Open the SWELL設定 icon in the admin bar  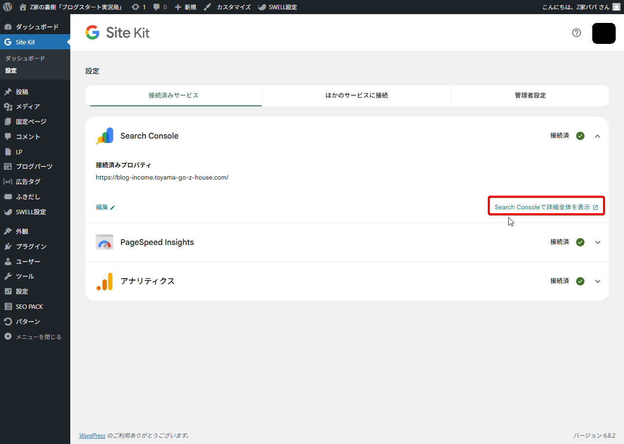click(262, 7)
